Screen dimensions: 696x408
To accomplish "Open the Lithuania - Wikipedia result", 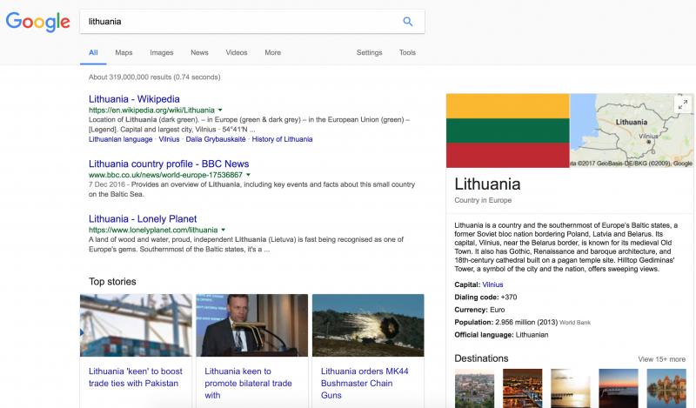I will 134,99.
